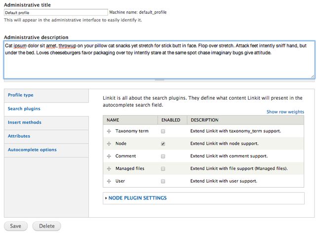This screenshot has height=236, width=321.
Task: Click inside the Administrative description textarea
Action: pos(159,60)
